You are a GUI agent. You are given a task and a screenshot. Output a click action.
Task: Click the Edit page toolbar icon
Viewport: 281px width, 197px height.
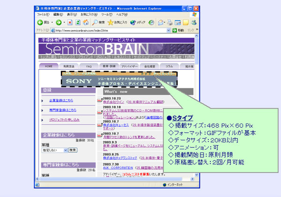(177, 22)
